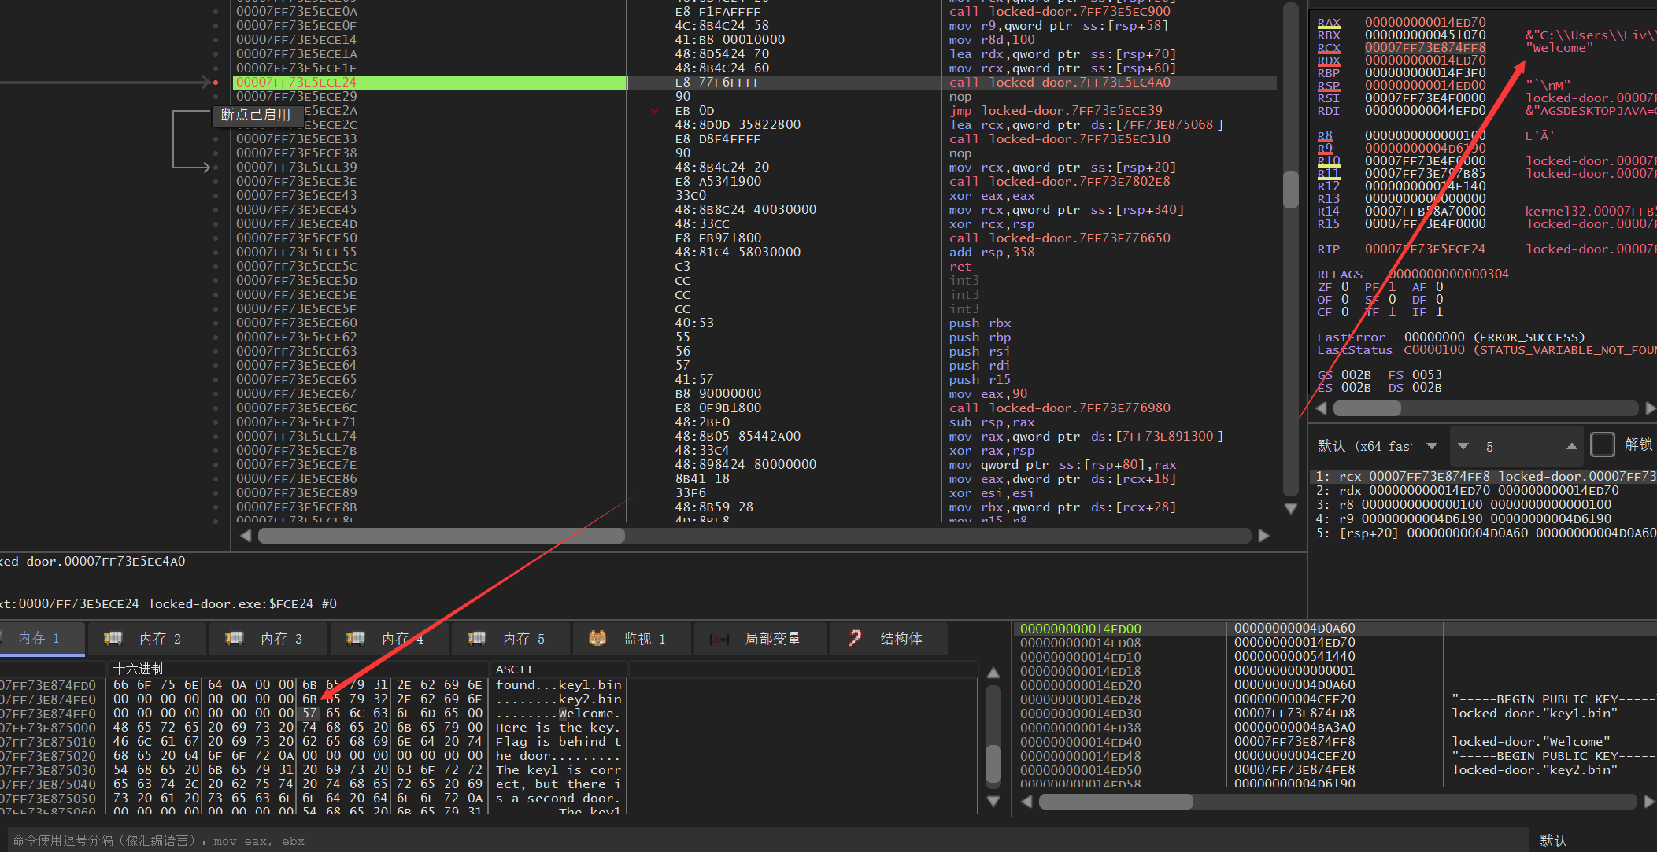Toggle the red breakpoint dot at 00007FF73E5ECE24
Screen dimensions: 1657x852
pos(216,82)
